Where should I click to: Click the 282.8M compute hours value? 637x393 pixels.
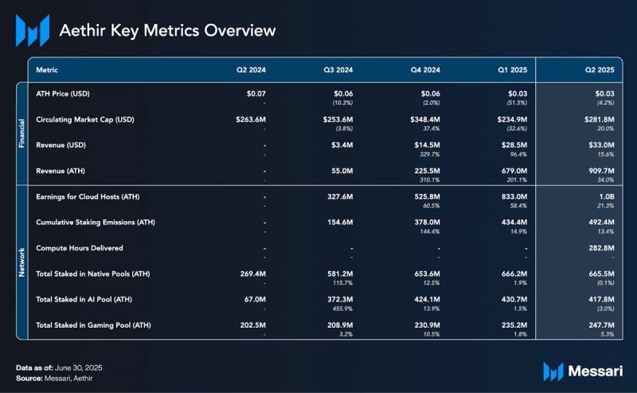pyautogui.click(x=602, y=248)
